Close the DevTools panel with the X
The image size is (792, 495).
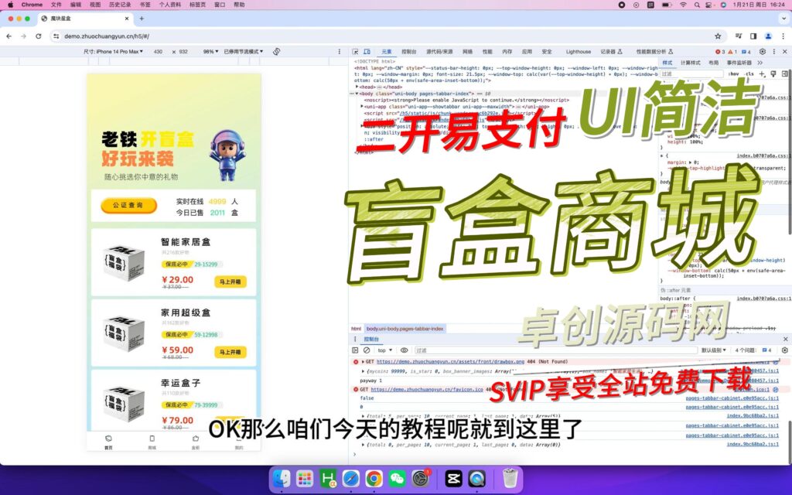tap(785, 52)
